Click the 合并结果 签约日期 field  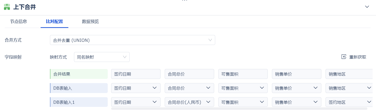(136, 74)
